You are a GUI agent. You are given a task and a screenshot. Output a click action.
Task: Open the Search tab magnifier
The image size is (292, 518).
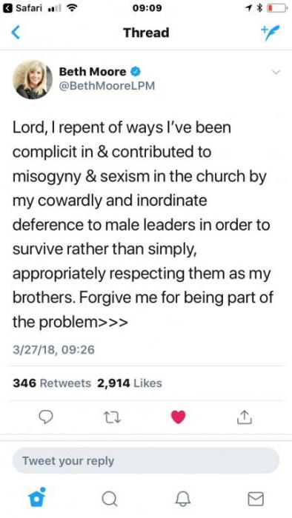(x=110, y=499)
